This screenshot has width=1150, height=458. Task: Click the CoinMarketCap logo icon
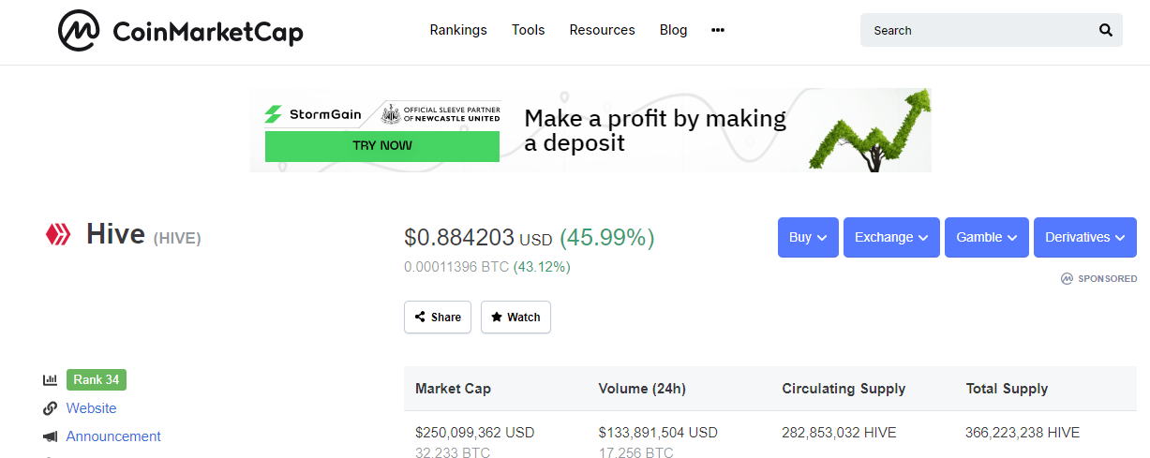pyautogui.click(x=79, y=31)
